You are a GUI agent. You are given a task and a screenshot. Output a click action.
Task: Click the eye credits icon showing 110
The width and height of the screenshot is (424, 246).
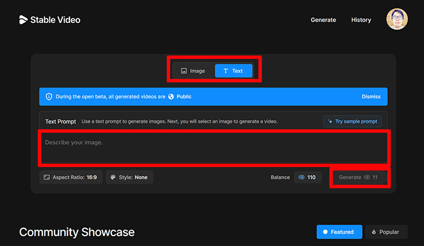point(301,177)
